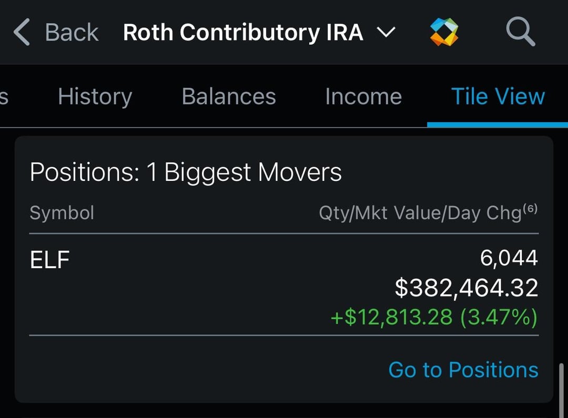
Task: Select the ELF ticker symbol
Action: tap(50, 260)
